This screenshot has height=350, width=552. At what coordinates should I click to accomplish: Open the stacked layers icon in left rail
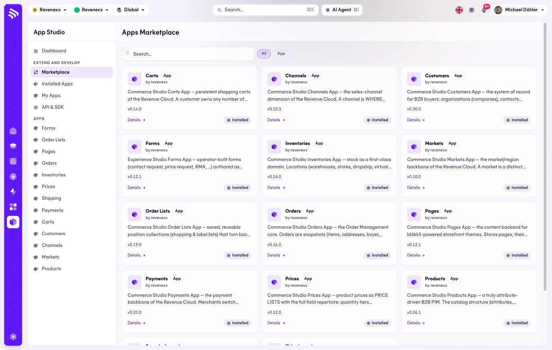point(13,146)
